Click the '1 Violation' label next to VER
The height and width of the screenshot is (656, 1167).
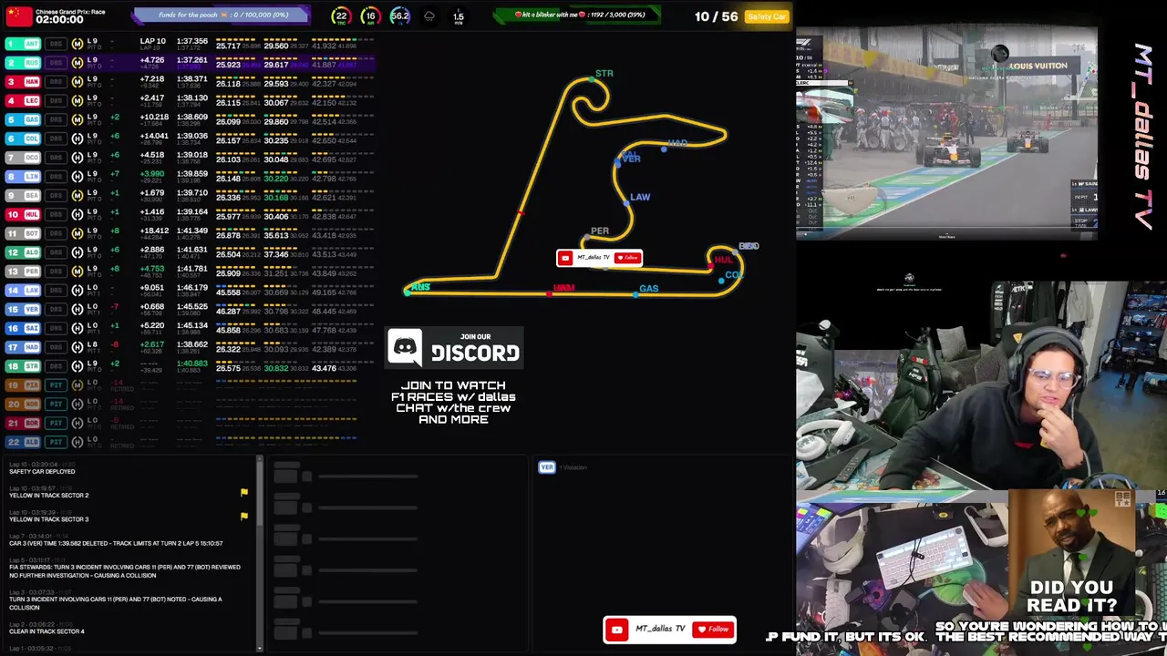coord(573,467)
